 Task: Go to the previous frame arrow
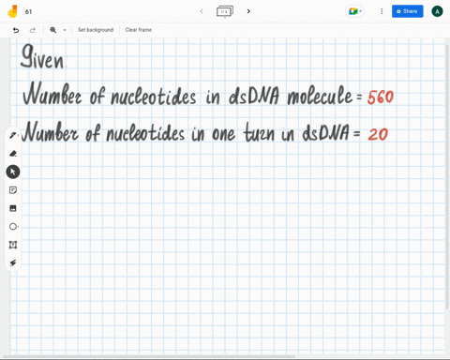[x=202, y=11]
